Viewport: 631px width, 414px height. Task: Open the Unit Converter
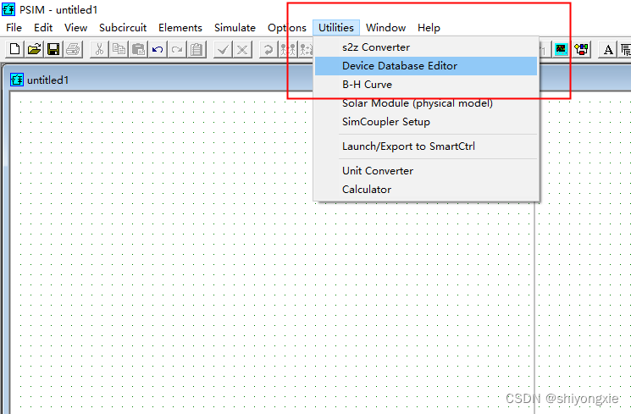[x=426, y=171]
